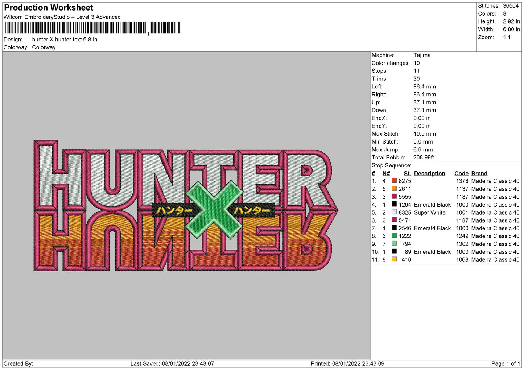
Task: Click the Tajima machine name value
Action: [x=422, y=55]
